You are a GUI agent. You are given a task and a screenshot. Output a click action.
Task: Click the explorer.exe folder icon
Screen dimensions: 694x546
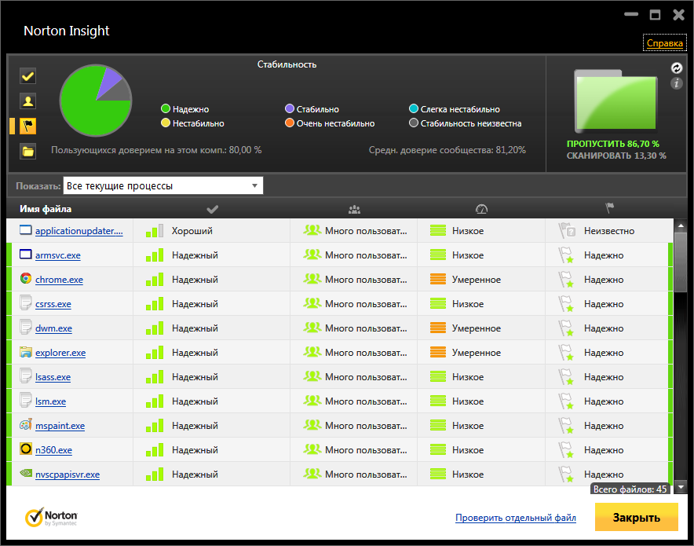coord(26,352)
